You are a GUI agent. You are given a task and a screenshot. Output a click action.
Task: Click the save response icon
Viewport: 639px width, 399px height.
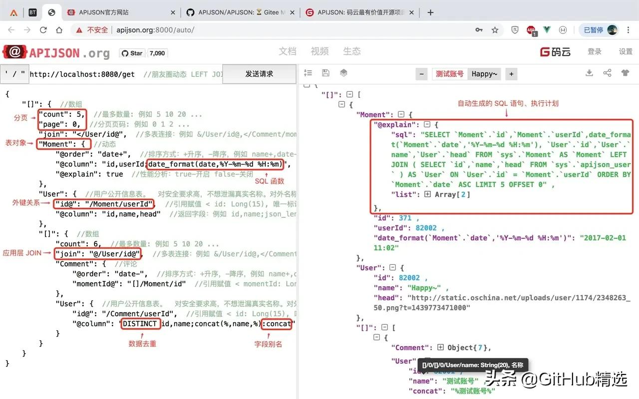[x=325, y=73]
